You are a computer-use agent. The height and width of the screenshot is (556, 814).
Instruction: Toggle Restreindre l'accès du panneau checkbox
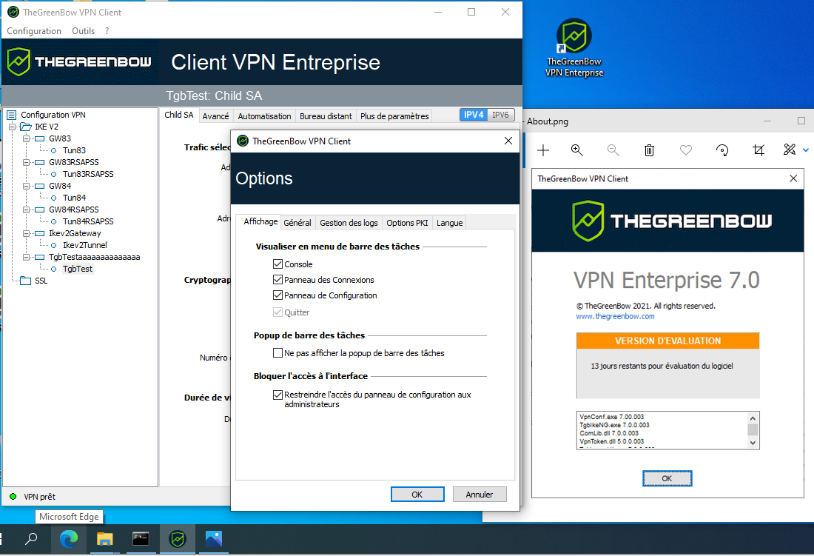277,395
